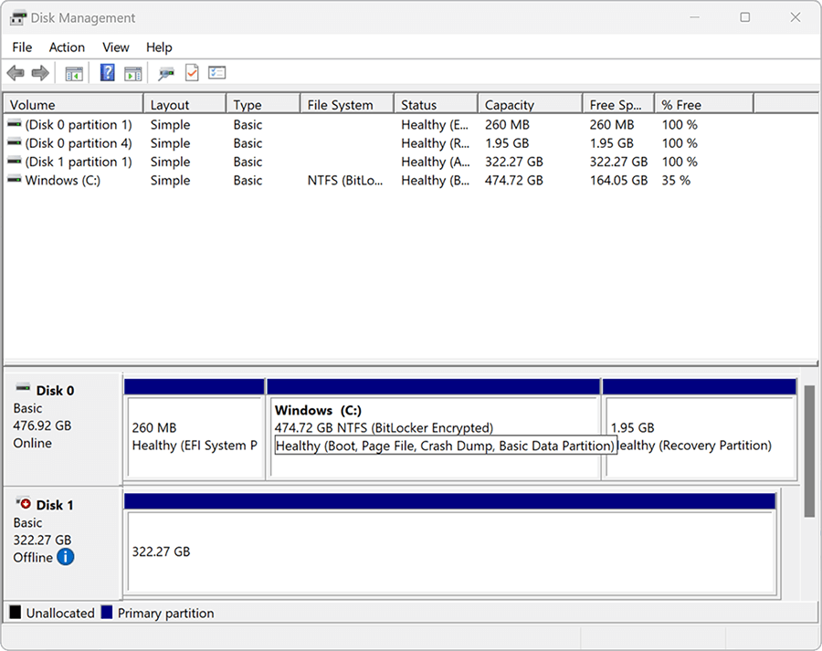Click the Disk Management title bar icon
Image resolution: width=822 pixels, height=651 pixels.
point(18,18)
